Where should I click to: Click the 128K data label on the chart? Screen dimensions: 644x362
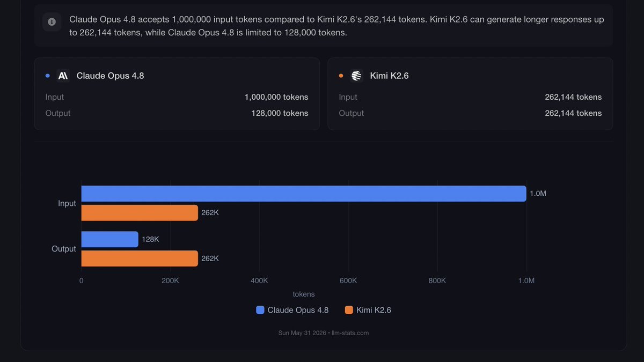(150, 239)
